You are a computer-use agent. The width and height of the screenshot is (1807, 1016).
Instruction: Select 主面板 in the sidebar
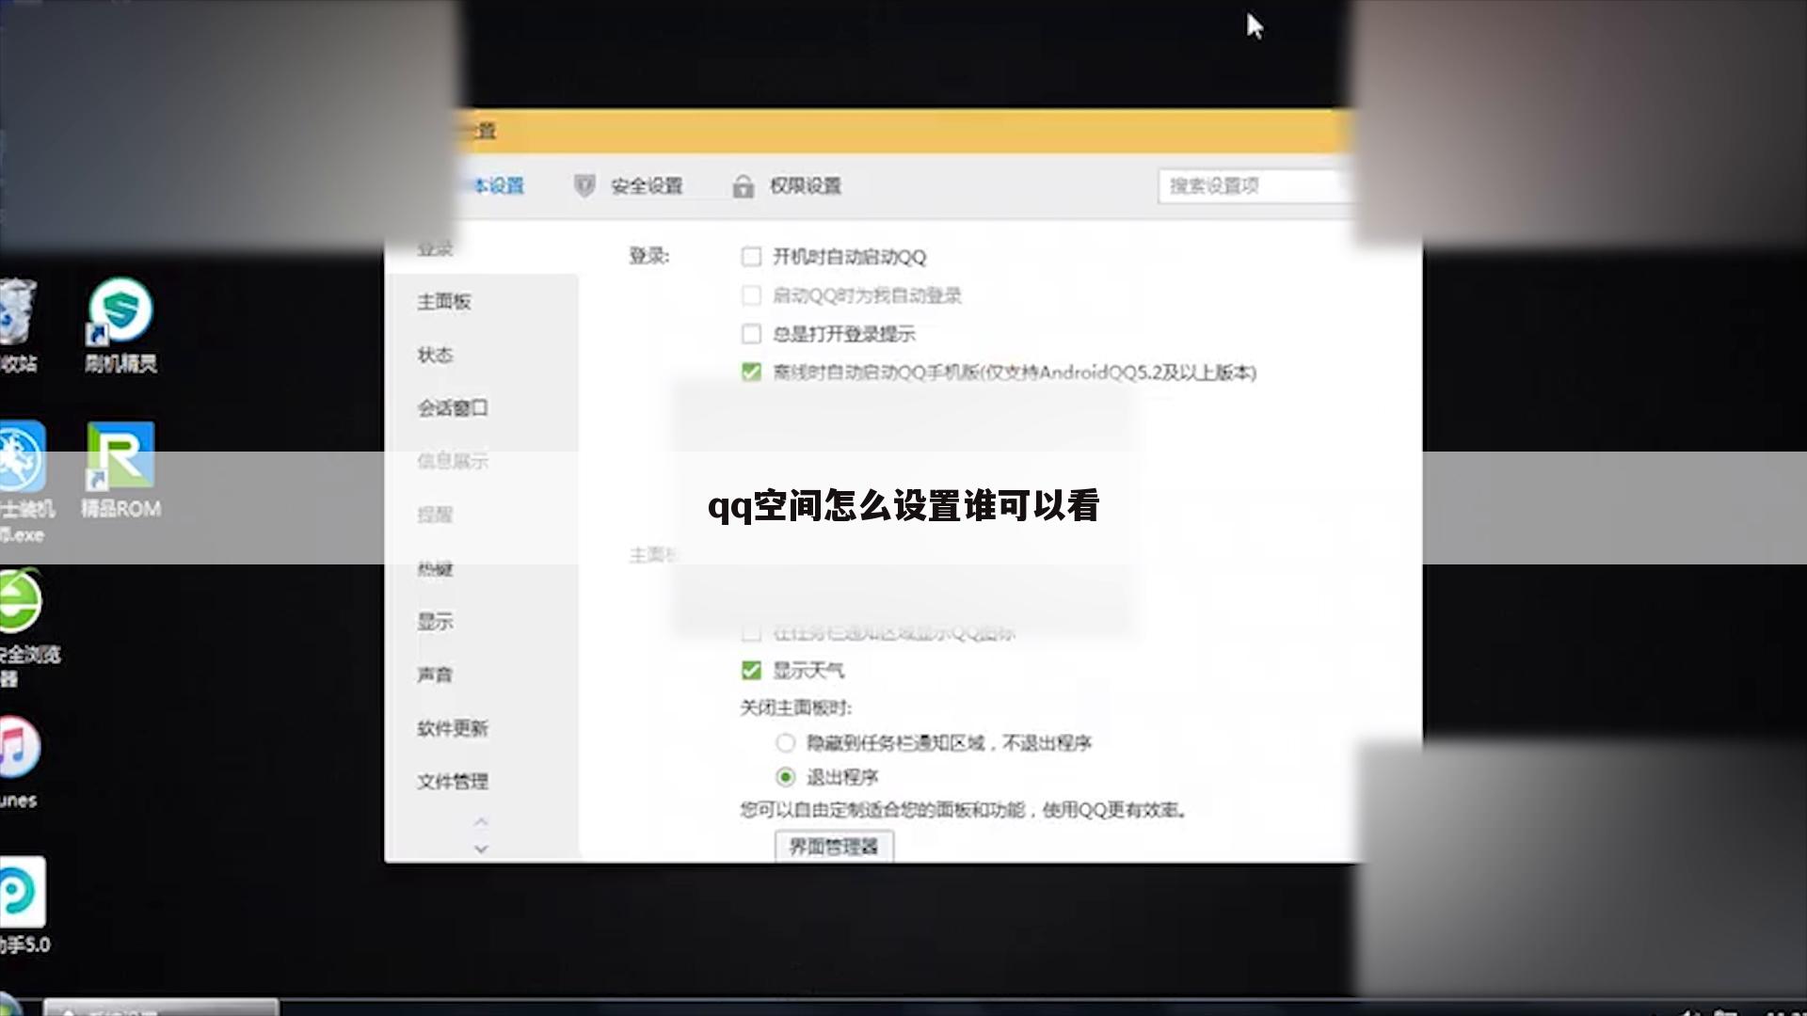point(444,302)
